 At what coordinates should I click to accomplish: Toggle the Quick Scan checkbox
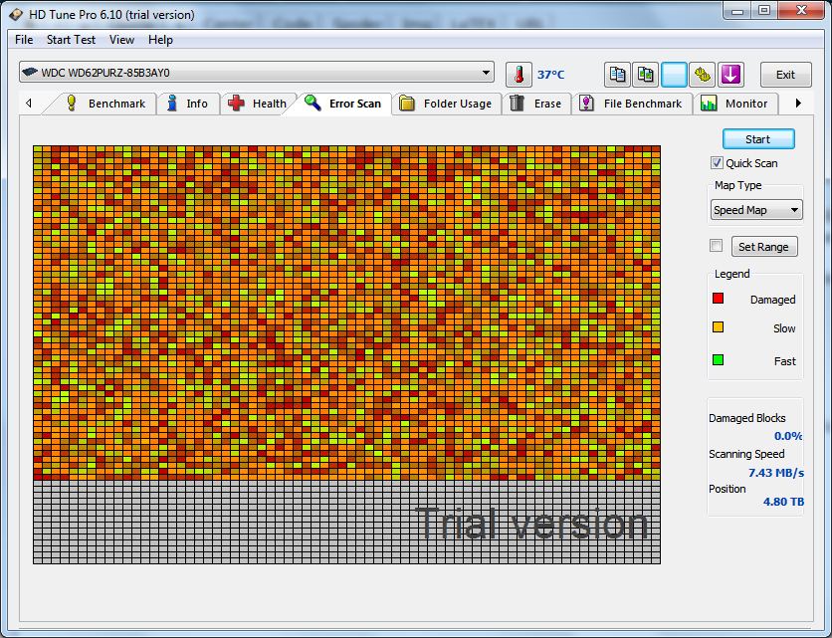717,163
